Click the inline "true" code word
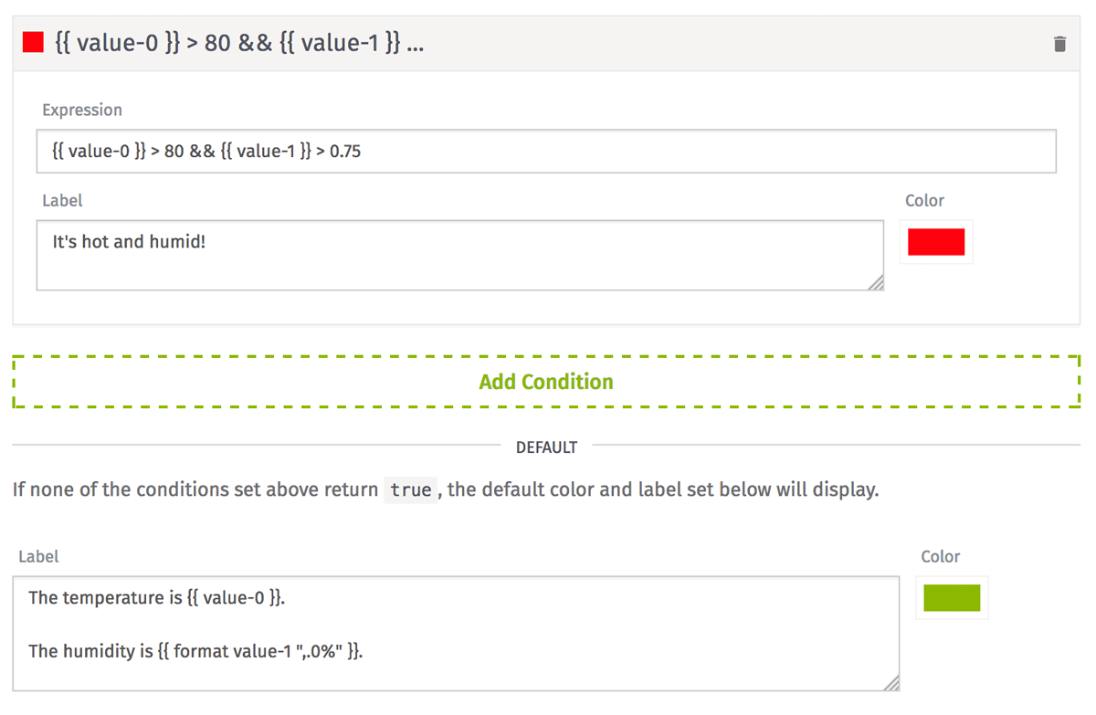This screenshot has width=1096, height=715. pos(410,490)
